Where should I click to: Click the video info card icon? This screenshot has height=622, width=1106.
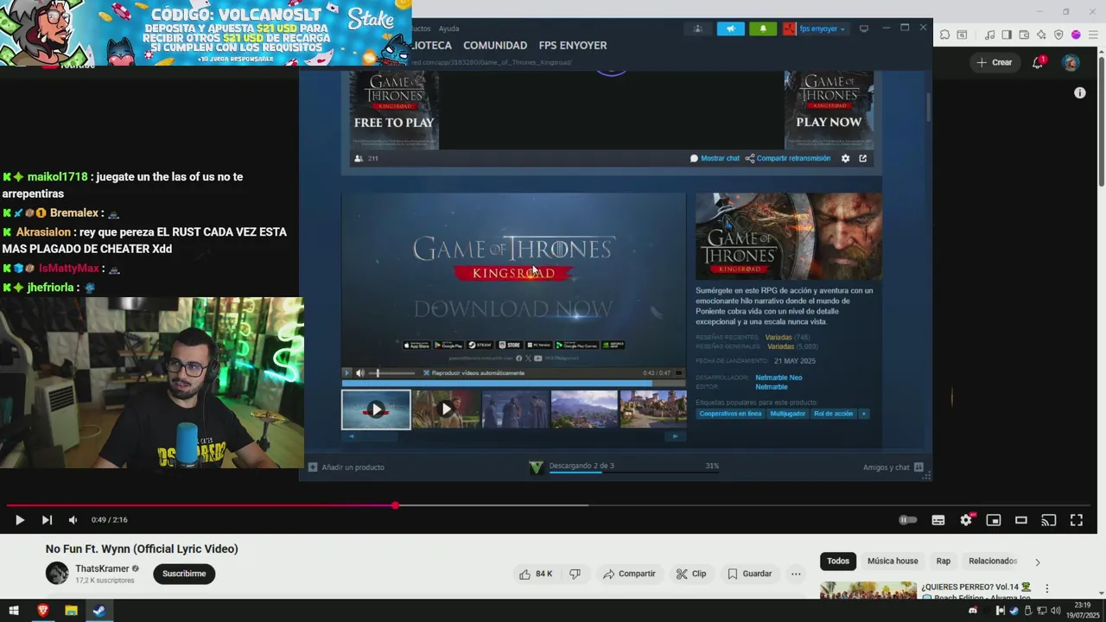(x=1079, y=92)
